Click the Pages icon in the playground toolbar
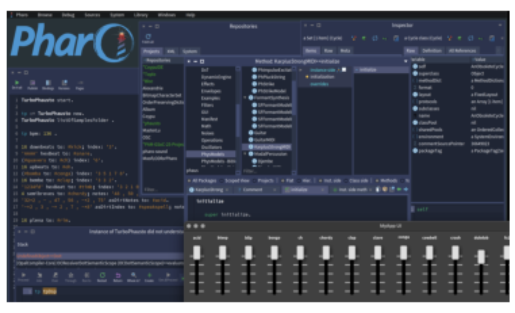 pos(80,84)
